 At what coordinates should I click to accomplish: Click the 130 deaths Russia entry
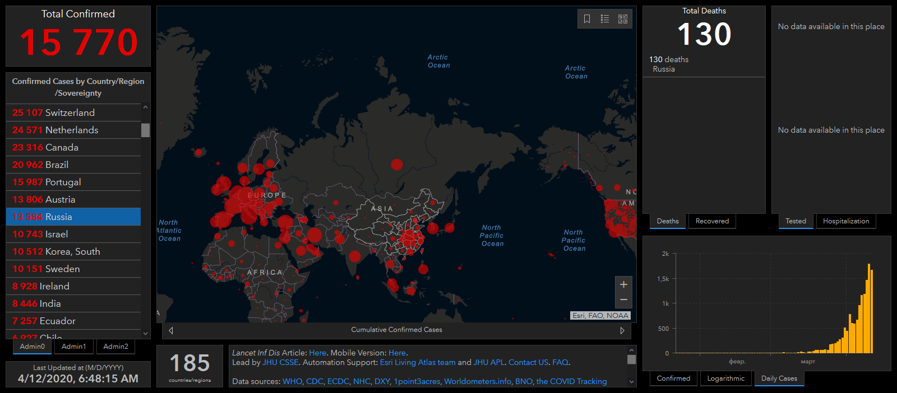704,64
